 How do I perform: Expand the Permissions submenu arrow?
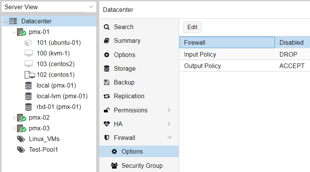tap(169, 110)
